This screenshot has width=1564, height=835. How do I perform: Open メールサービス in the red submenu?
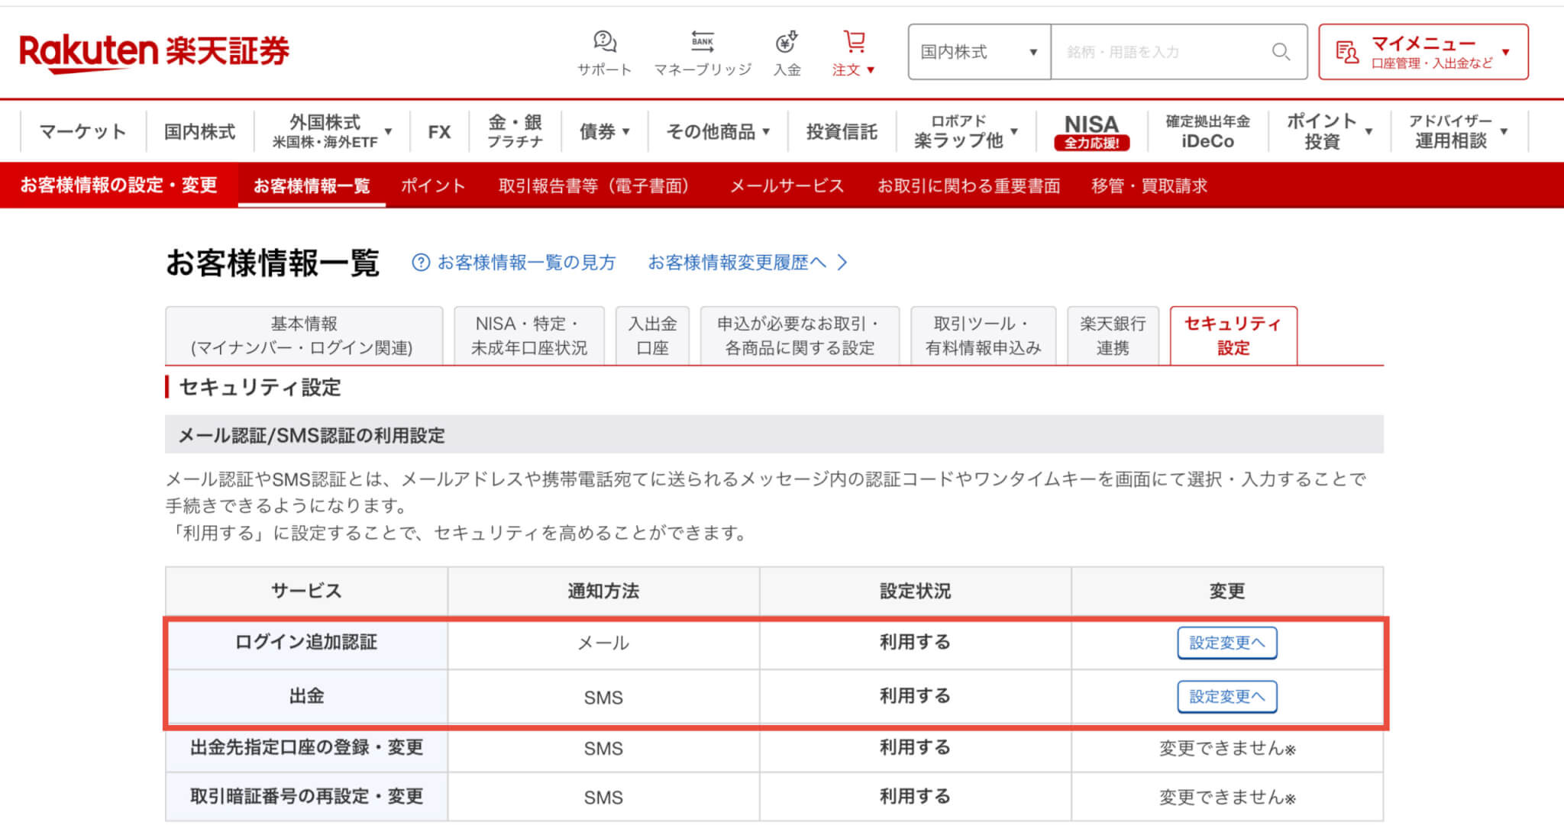tap(786, 185)
